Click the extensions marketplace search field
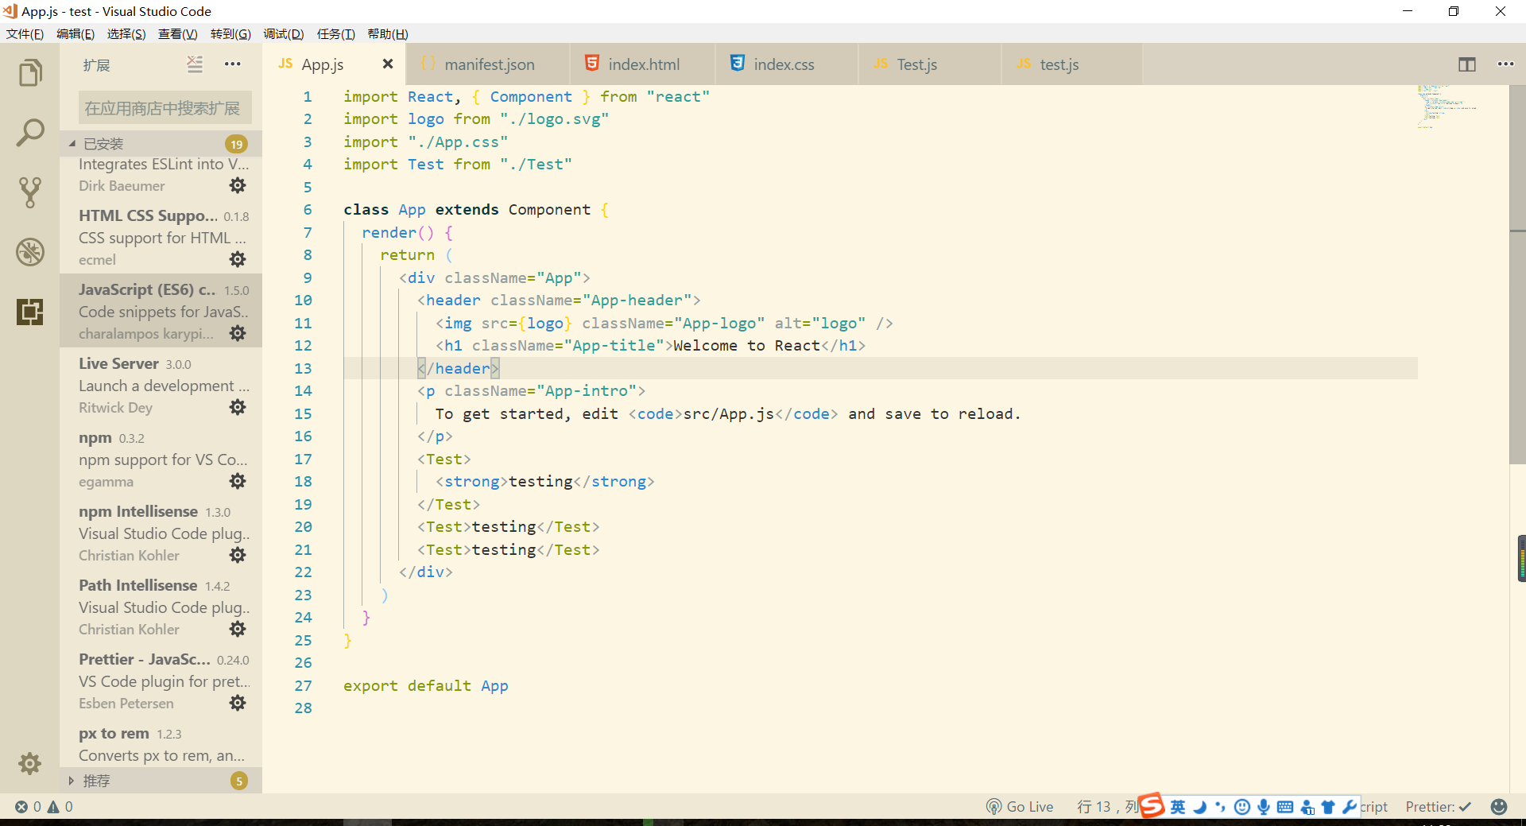This screenshot has height=826, width=1526. (164, 107)
